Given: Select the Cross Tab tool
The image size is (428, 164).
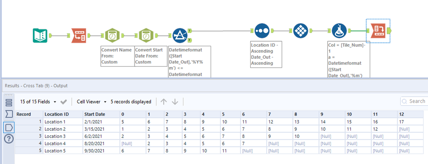Looking at the screenshot, I should point(378,31).
